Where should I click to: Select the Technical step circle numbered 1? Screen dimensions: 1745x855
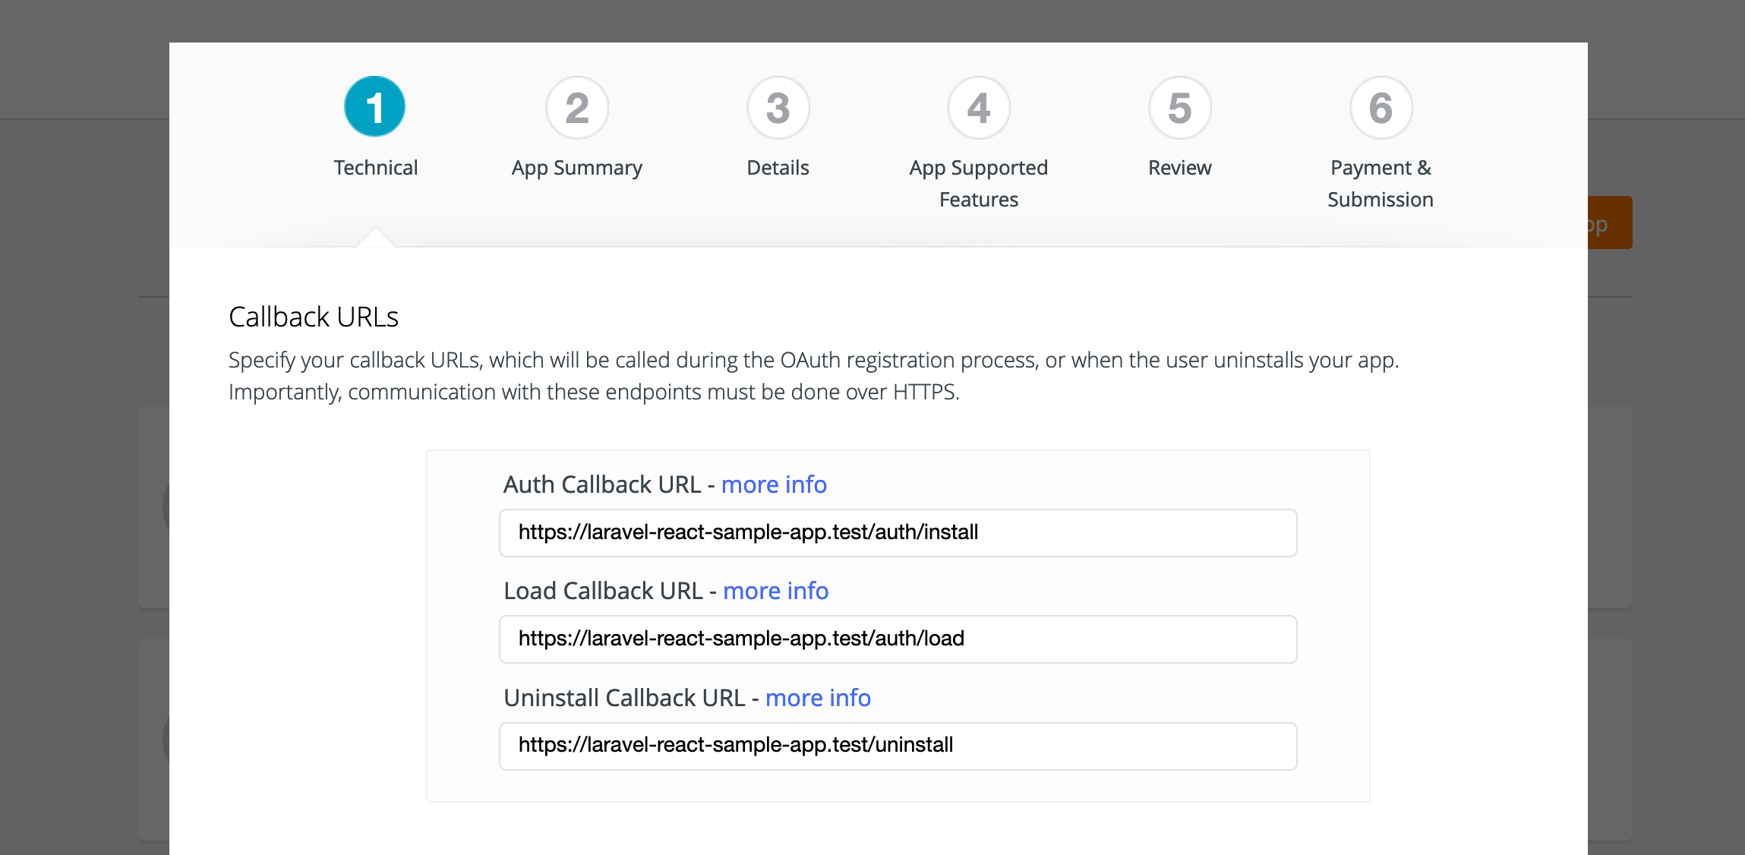(x=374, y=106)
